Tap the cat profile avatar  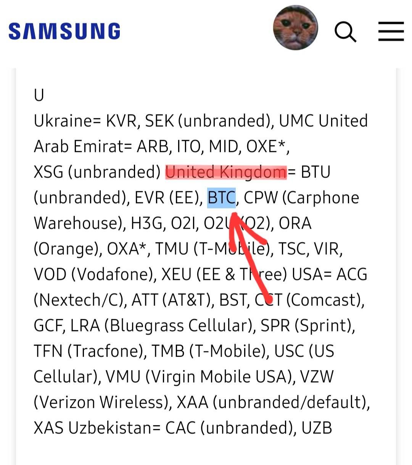tap(296, 27)
